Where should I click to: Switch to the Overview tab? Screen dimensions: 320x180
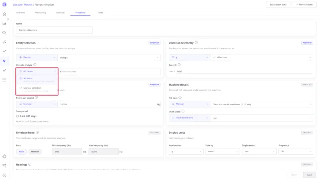20,13
